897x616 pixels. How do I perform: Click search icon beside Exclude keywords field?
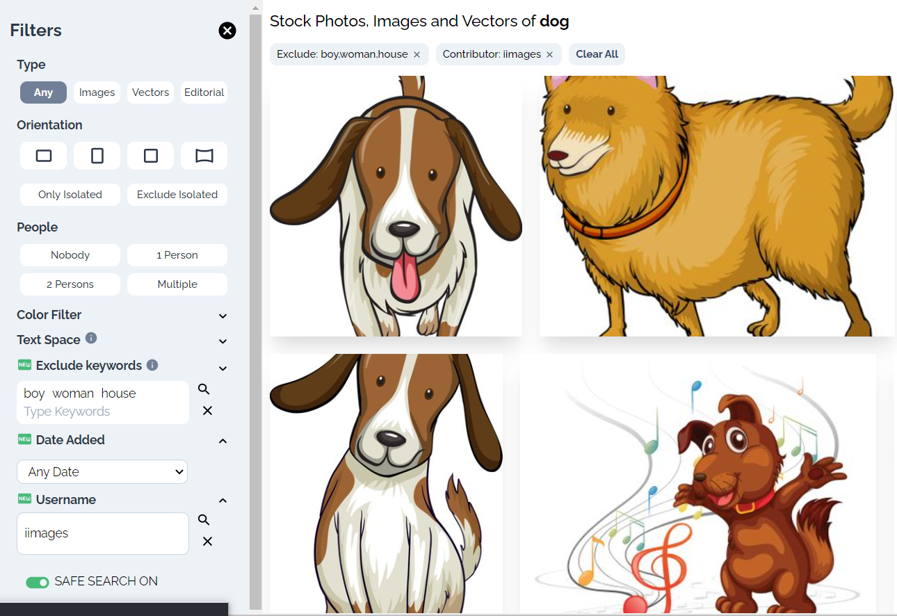pos(204,389)
